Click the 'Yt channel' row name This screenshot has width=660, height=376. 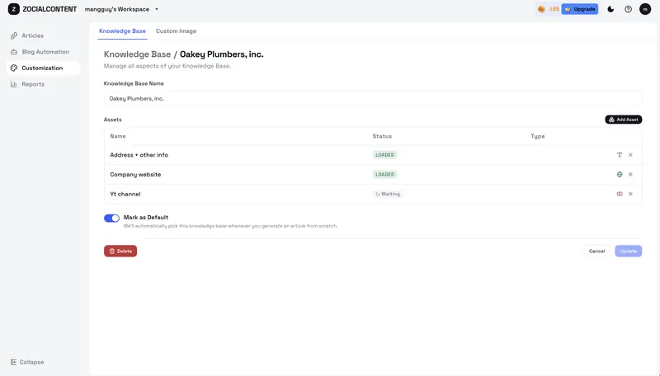click(x=125, y=194)
